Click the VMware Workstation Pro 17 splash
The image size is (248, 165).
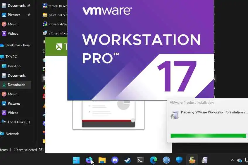[141, 50]
